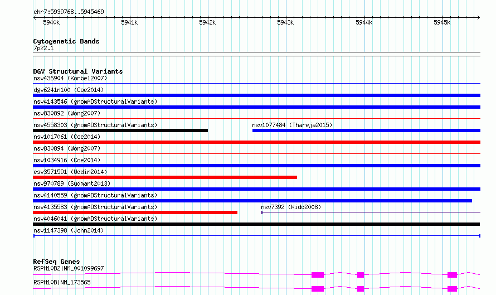The height and width of the screenshot is (295, 496).
Task: Click the nsv4558303 (gnomADStructuralVariants) label
Action: [x=95, y=125]
